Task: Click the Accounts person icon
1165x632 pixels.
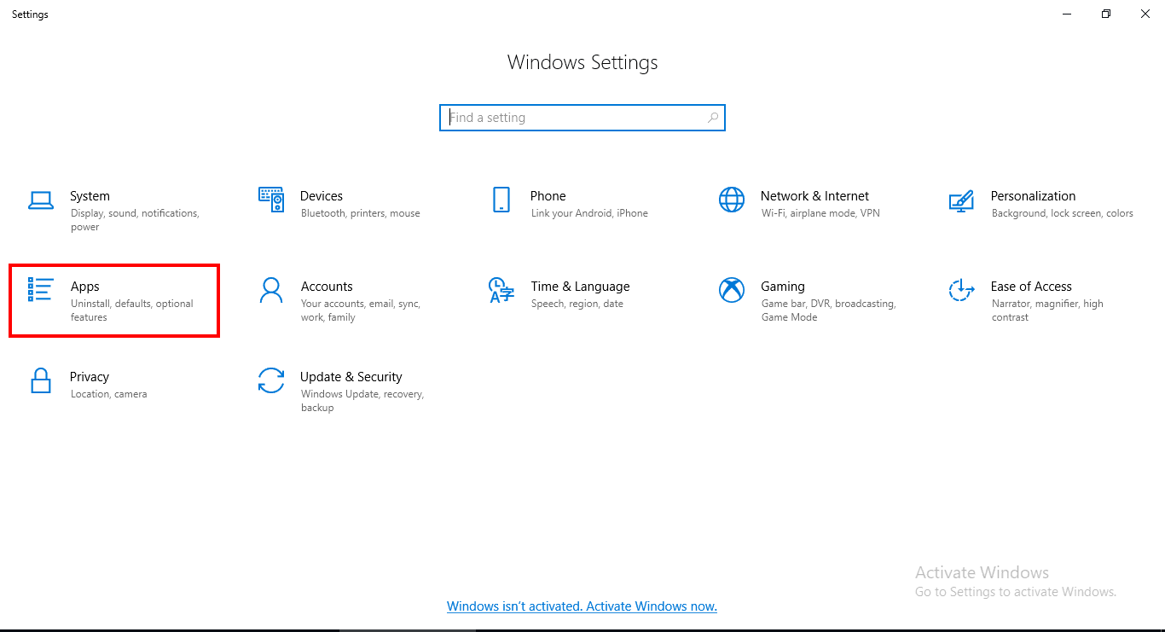Action: coord(271,290)
